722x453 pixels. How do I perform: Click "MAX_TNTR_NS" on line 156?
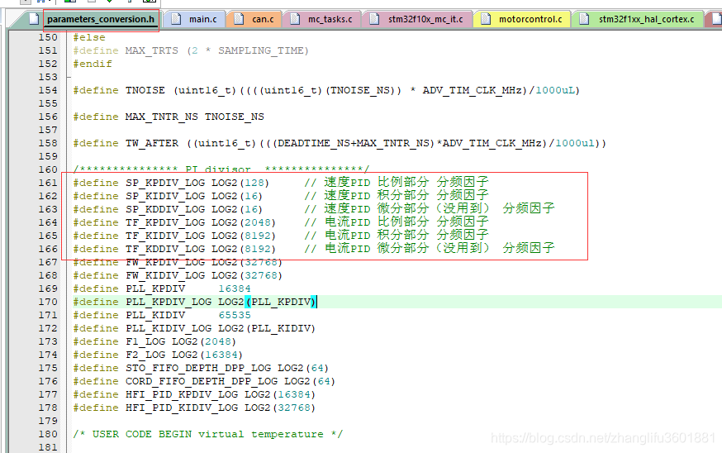pos(162,117)
